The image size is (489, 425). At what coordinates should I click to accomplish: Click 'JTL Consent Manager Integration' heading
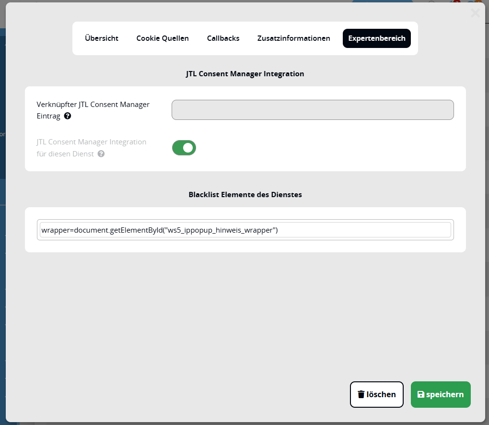(x=245, y=74)
